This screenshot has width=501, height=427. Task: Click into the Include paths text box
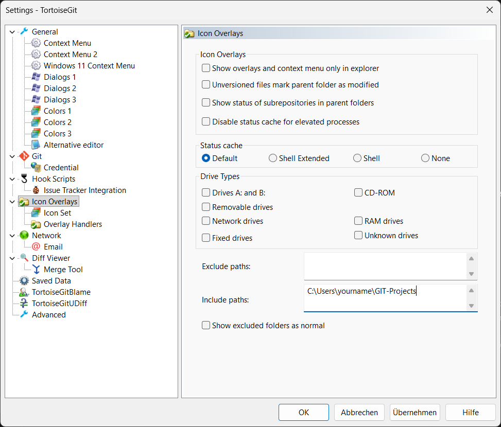pos(385,298)
